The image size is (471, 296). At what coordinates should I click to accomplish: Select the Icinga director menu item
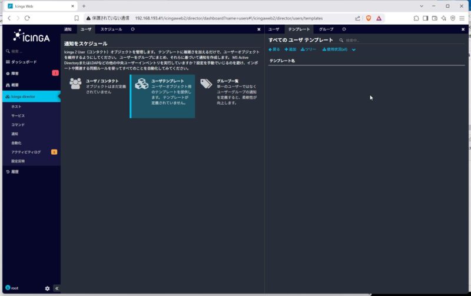coord(31,97)
